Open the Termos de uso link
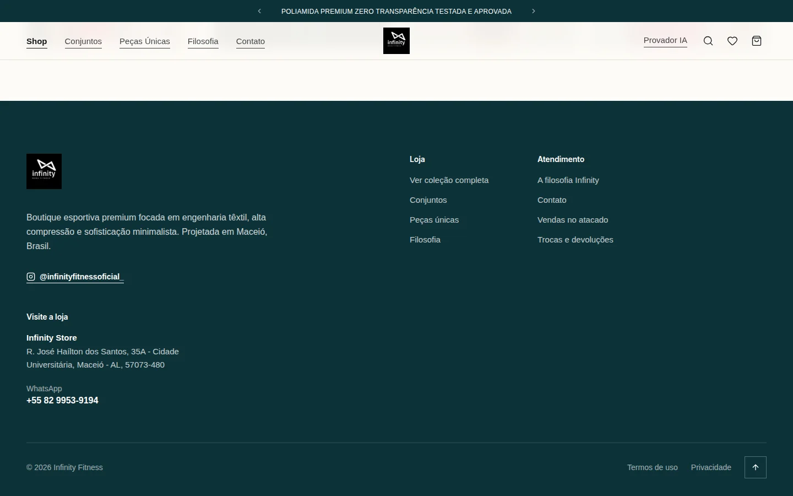 click(x=653, y=467)
